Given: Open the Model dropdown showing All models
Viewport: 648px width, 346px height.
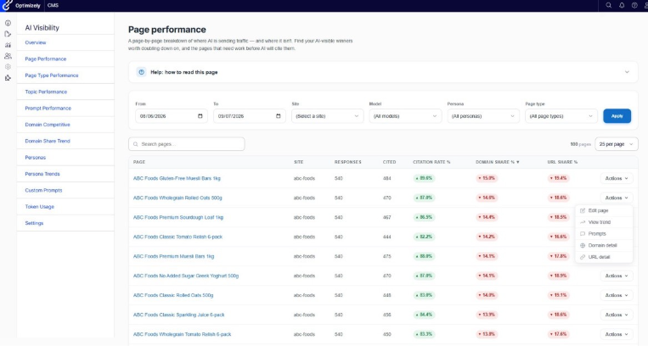Looking at the screenshot, I should coord(405,116).
